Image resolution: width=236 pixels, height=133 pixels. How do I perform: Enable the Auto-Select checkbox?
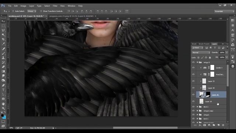[x=13, y=11]
